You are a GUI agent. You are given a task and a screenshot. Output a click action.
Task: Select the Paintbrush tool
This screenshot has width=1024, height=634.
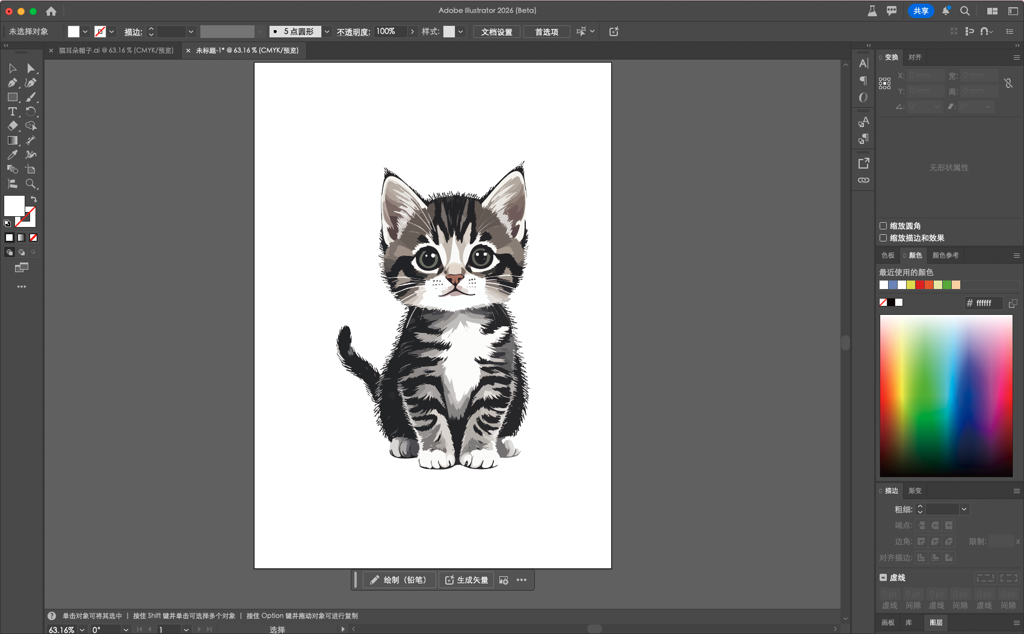point(31,97)
